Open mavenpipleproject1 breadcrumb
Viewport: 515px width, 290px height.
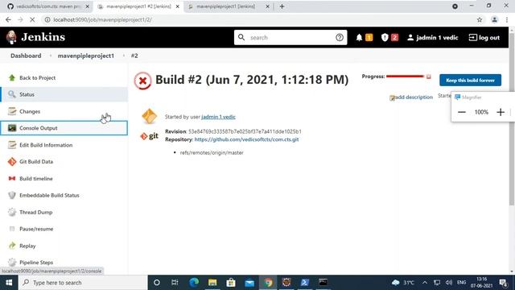point(86,56)
